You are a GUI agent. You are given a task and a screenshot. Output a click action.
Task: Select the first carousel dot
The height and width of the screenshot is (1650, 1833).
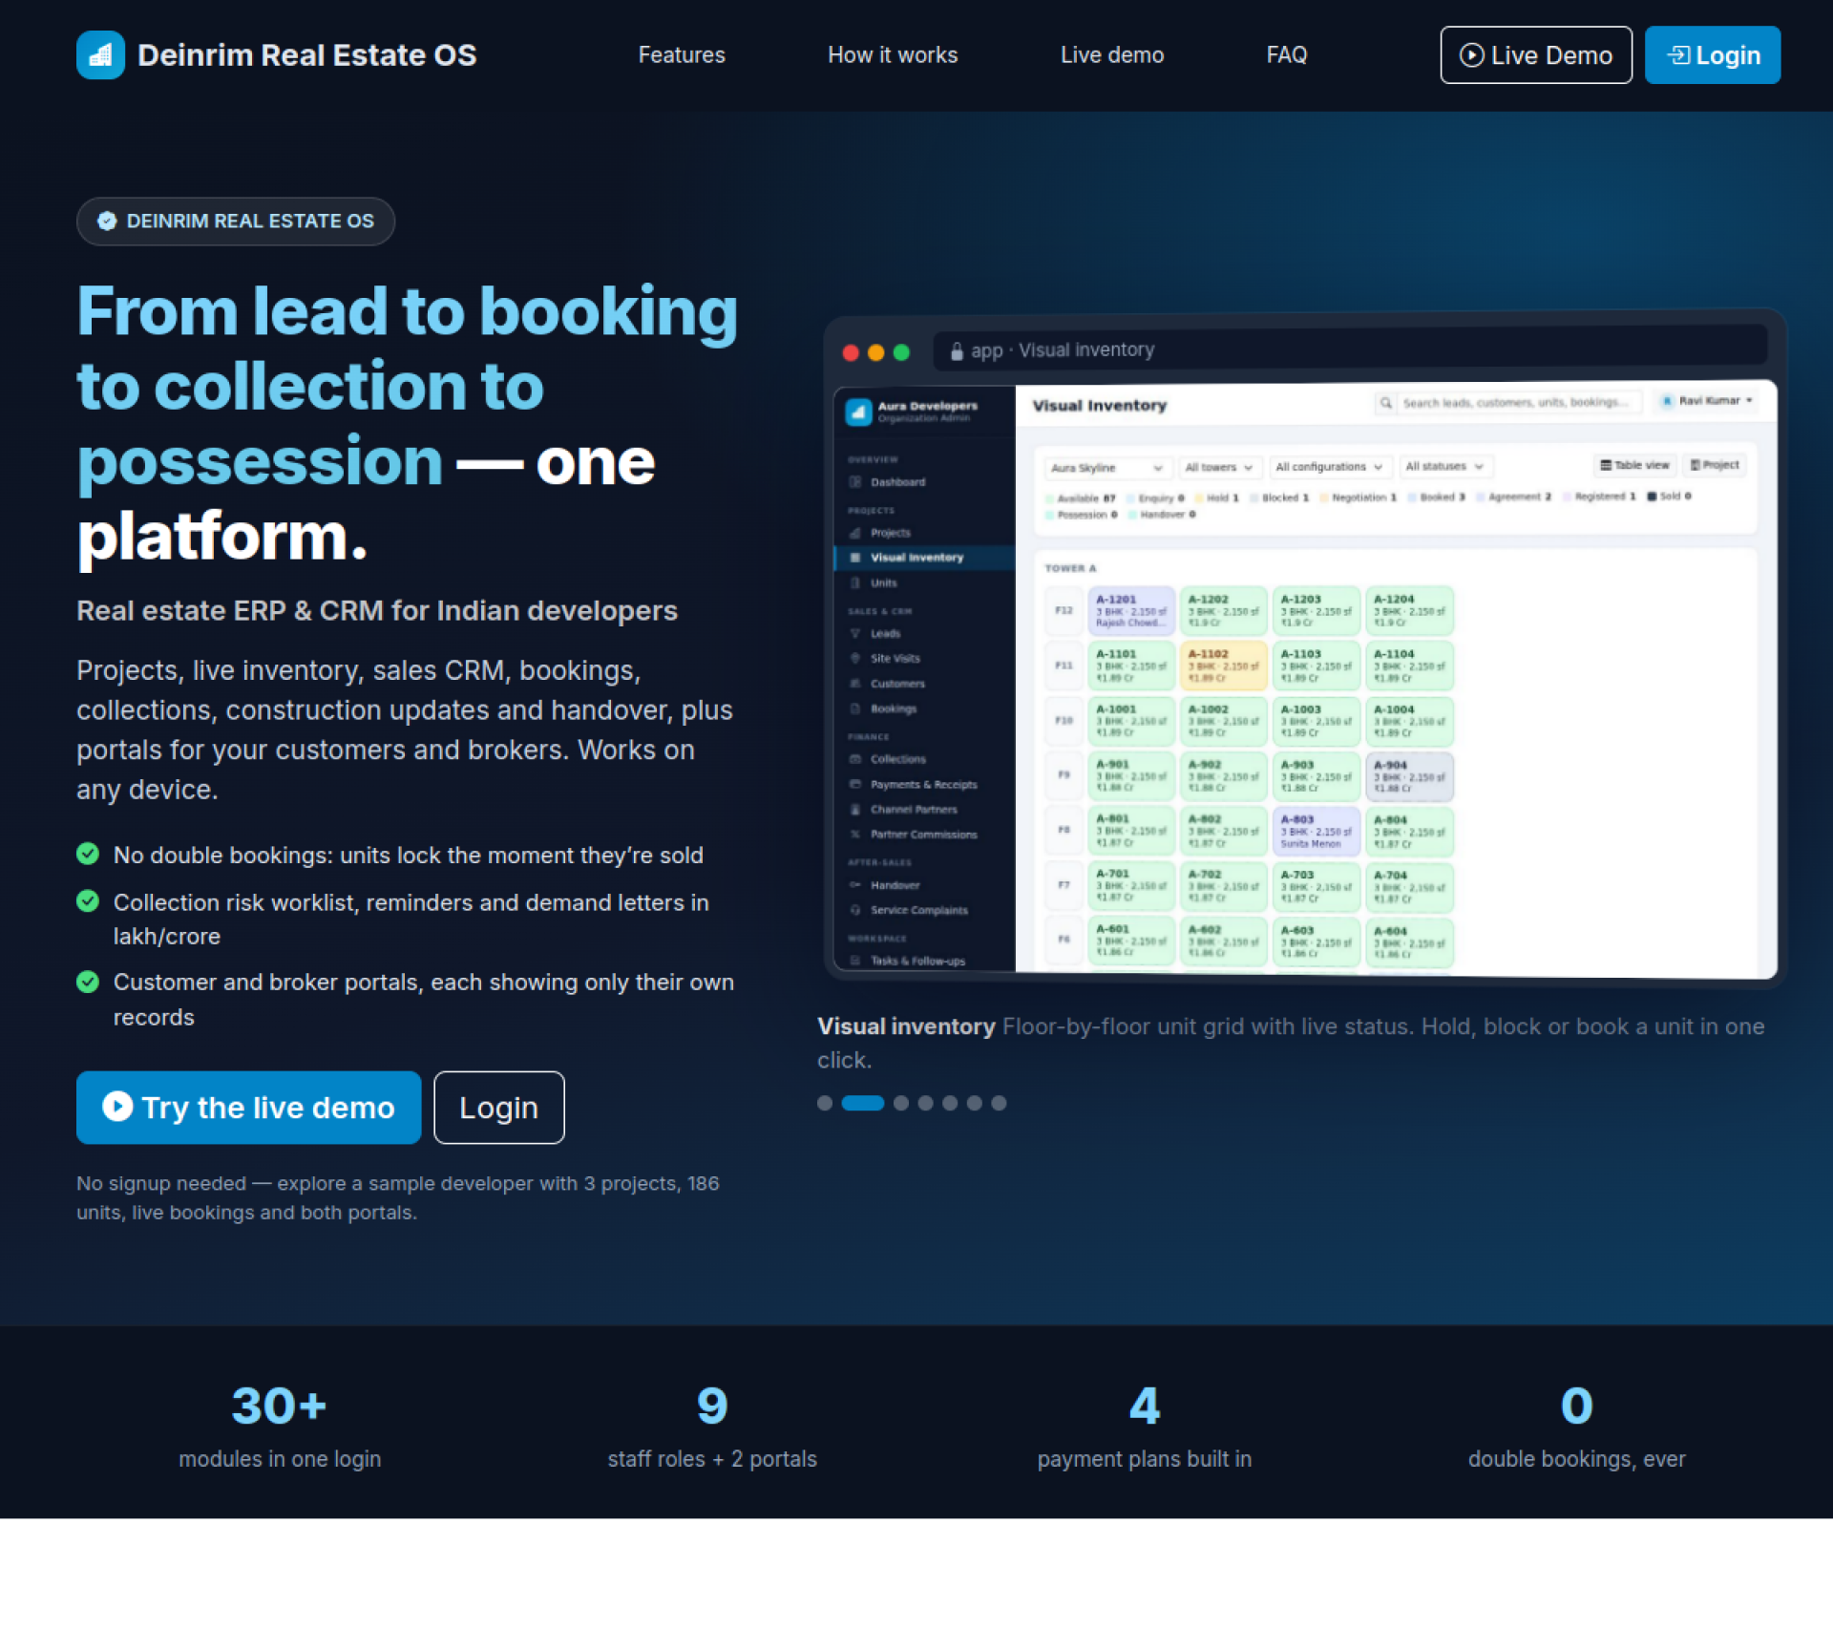[825, 1103]
